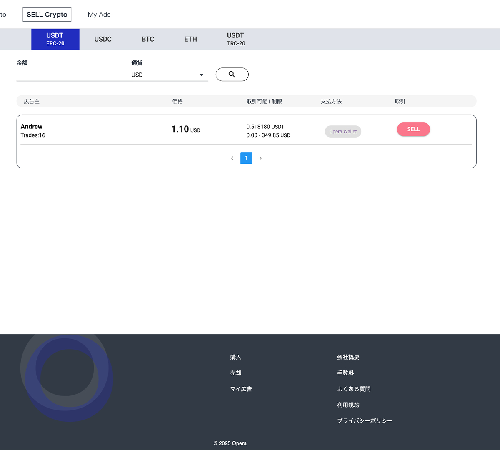The width and height of the screenshot is (500, 450).
Task: Open My Ads page
Action: [99, 15]
